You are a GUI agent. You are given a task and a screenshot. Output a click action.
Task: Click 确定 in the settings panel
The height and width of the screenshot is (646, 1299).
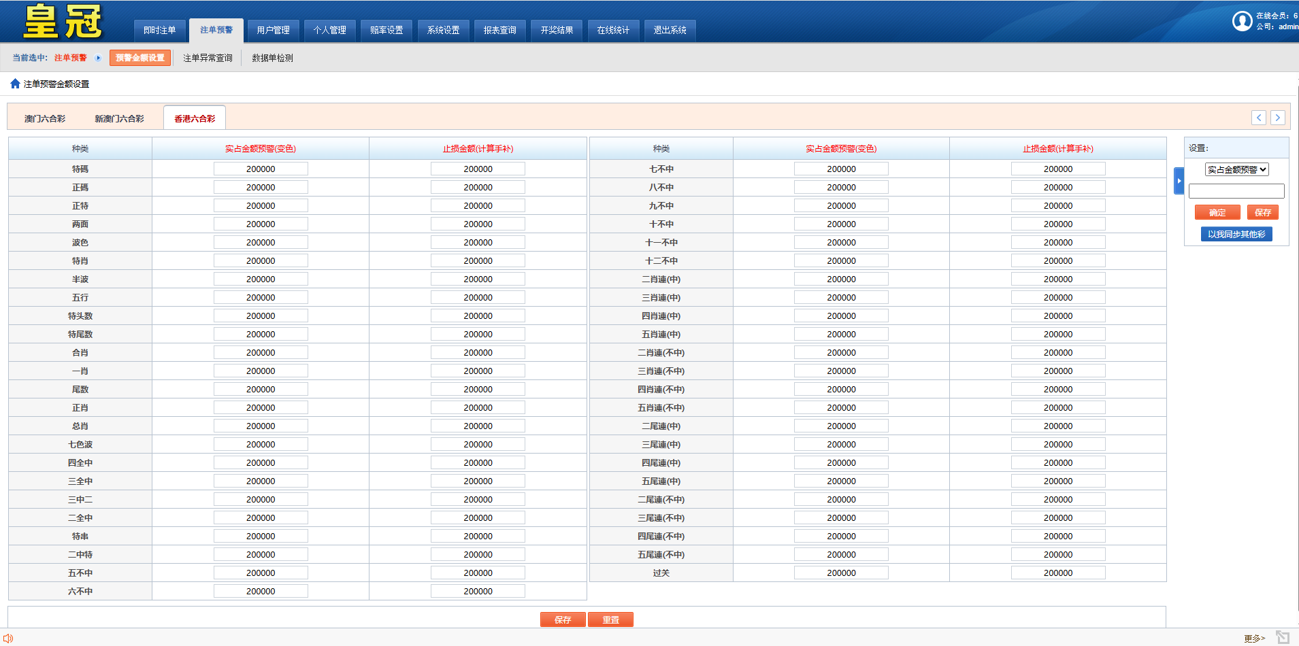[1217, 213]
